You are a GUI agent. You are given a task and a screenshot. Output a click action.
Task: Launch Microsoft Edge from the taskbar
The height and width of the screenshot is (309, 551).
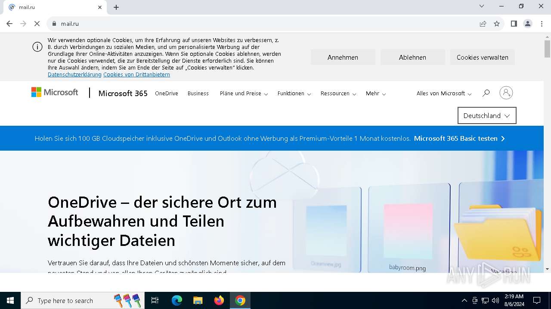[177, 300]
